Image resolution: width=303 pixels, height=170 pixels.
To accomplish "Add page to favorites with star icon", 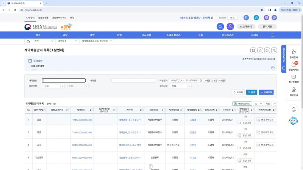I will [x=260, y=50].
